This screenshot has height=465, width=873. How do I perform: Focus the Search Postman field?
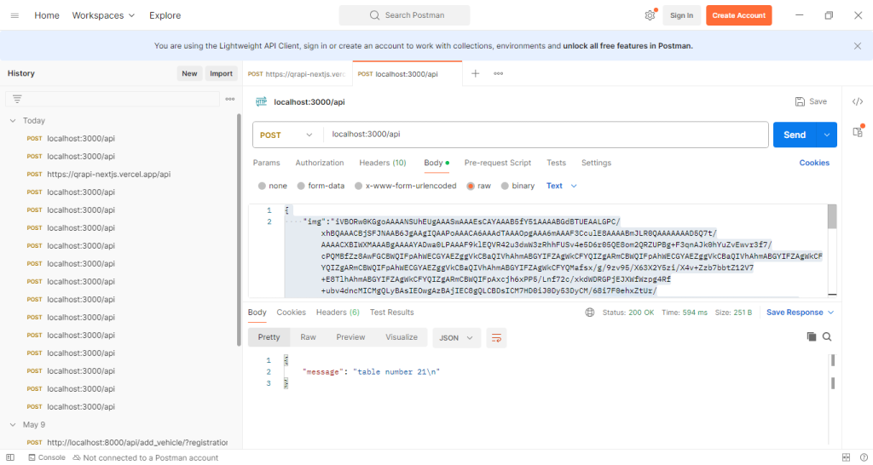(x=404, y=15)
